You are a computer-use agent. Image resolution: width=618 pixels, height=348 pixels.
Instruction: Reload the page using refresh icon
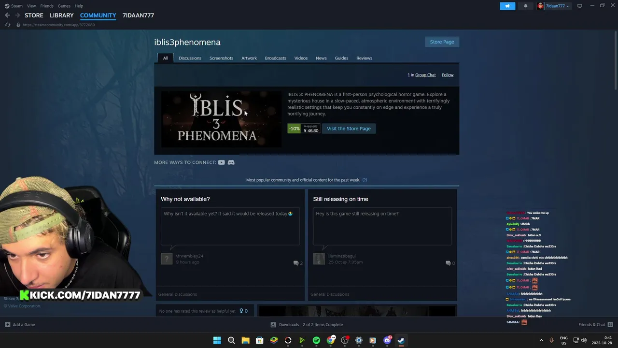[7, 25]
